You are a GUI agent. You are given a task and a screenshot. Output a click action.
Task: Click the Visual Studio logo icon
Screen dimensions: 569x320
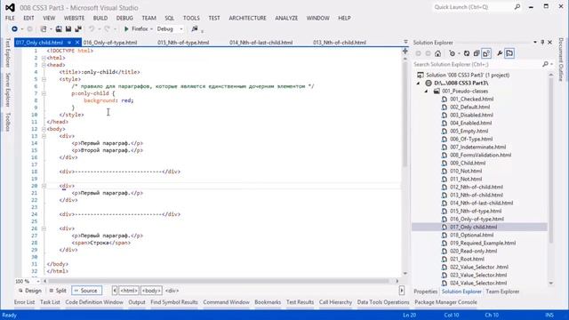10,7
